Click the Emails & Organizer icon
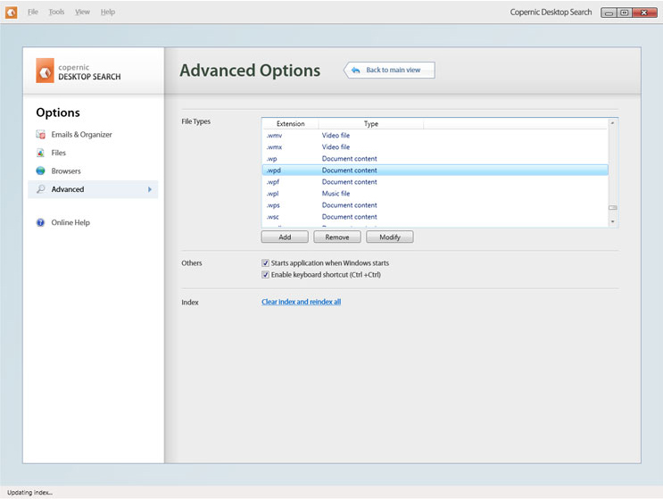 pyautogui.click(x=40, y=135)
